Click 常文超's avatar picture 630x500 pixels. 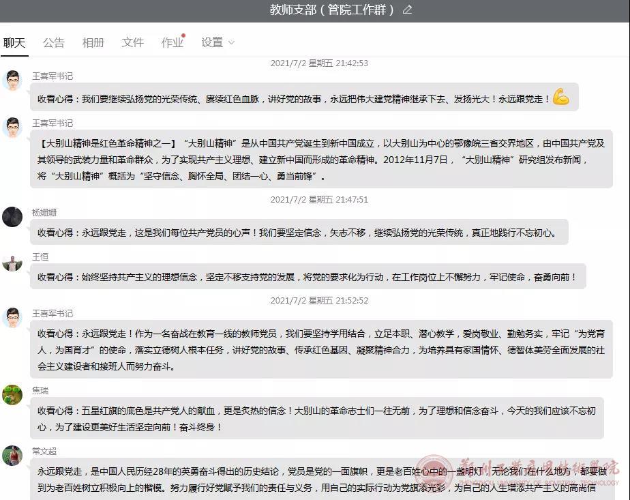coord(12,456)
